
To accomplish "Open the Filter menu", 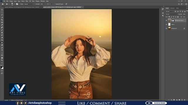I will pyautogui.click(x=27, y=1).
